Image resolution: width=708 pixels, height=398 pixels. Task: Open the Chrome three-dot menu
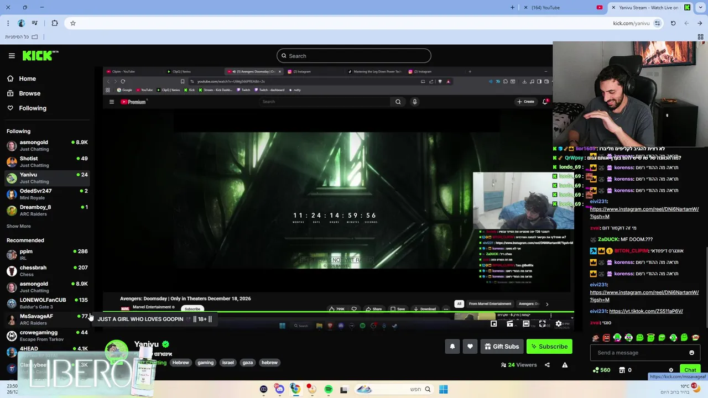pos(8,23)
